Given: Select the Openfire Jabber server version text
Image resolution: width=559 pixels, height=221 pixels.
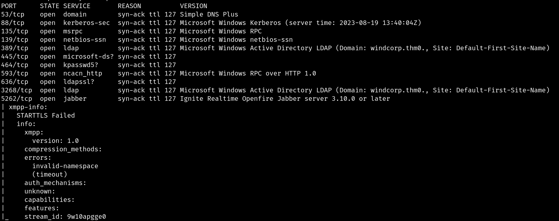Looking at the screenshot, I should click(285, 99).
